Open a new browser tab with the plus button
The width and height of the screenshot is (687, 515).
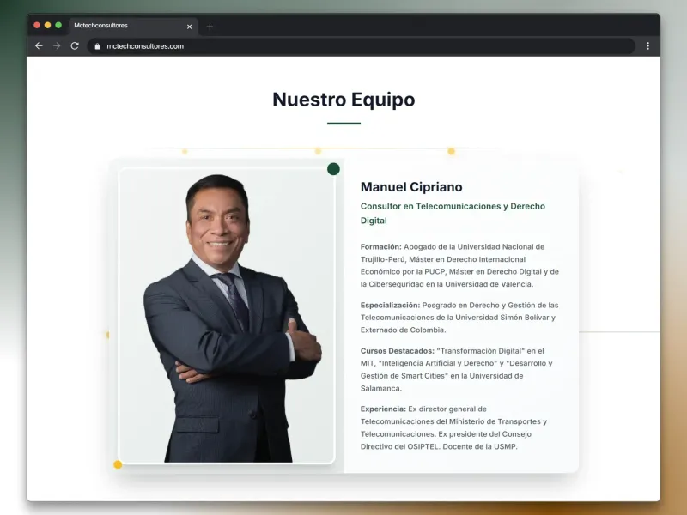point(210,26)
